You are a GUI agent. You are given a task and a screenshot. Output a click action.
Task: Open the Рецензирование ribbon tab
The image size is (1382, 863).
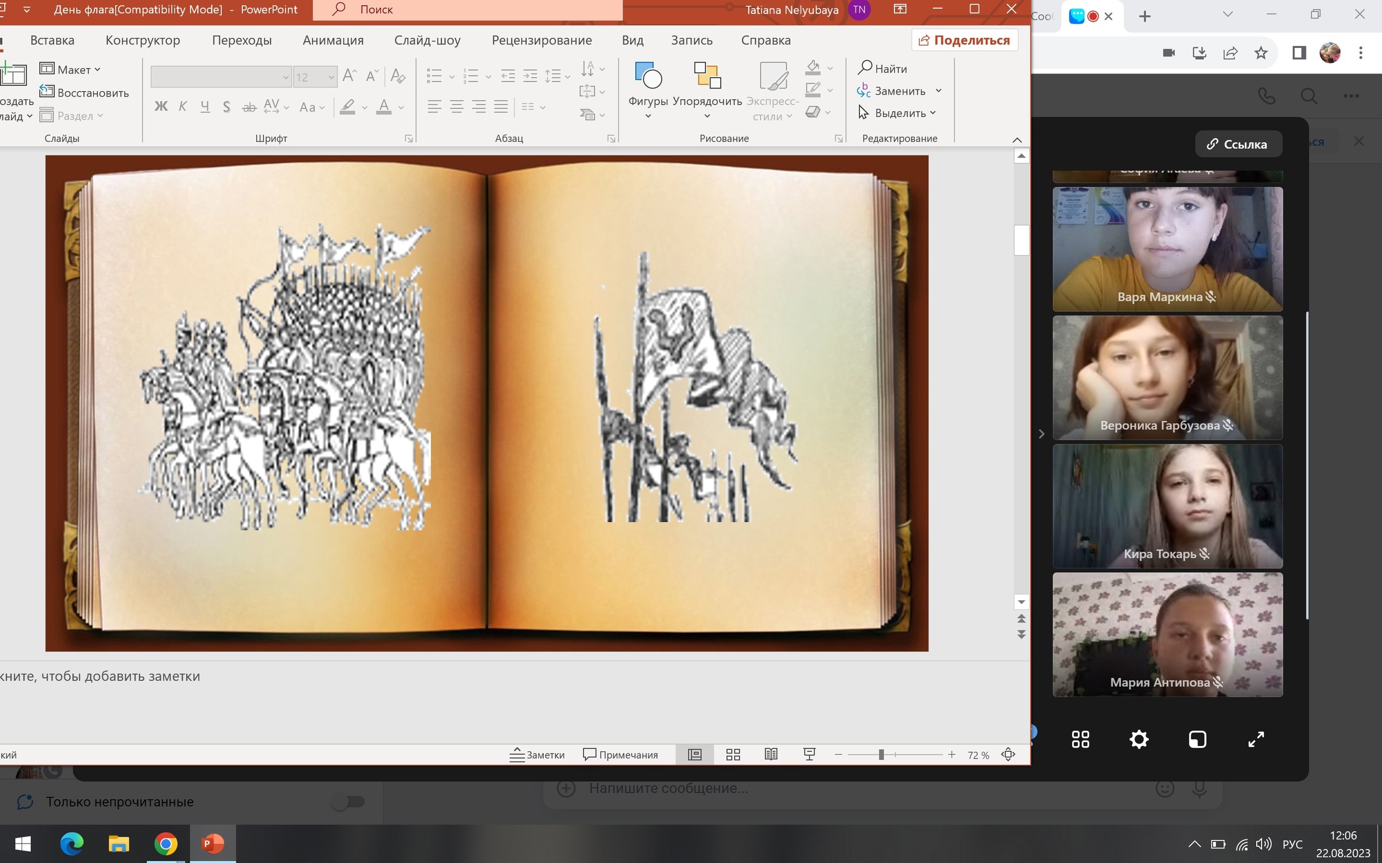pos(541,40)
